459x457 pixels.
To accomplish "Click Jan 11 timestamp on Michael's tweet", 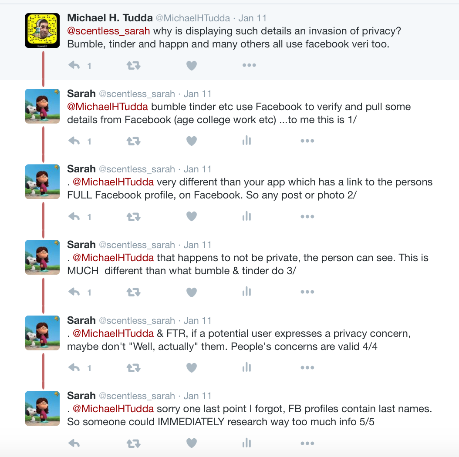I will pos(253,18).
